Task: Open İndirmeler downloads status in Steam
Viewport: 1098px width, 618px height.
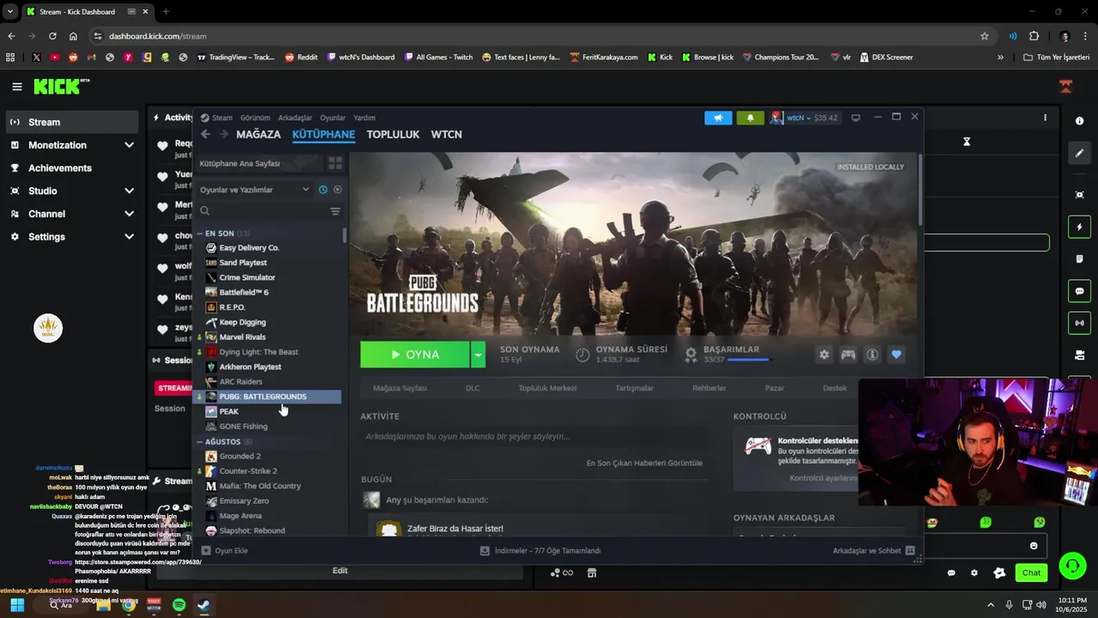Action: click(x=540, y=550)
